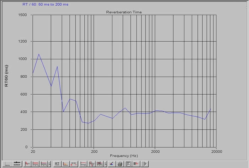The image size is (249, 168).
Task: Click the flat baseline ruler icon in toolbar
Action: click(x=7, y=164)
